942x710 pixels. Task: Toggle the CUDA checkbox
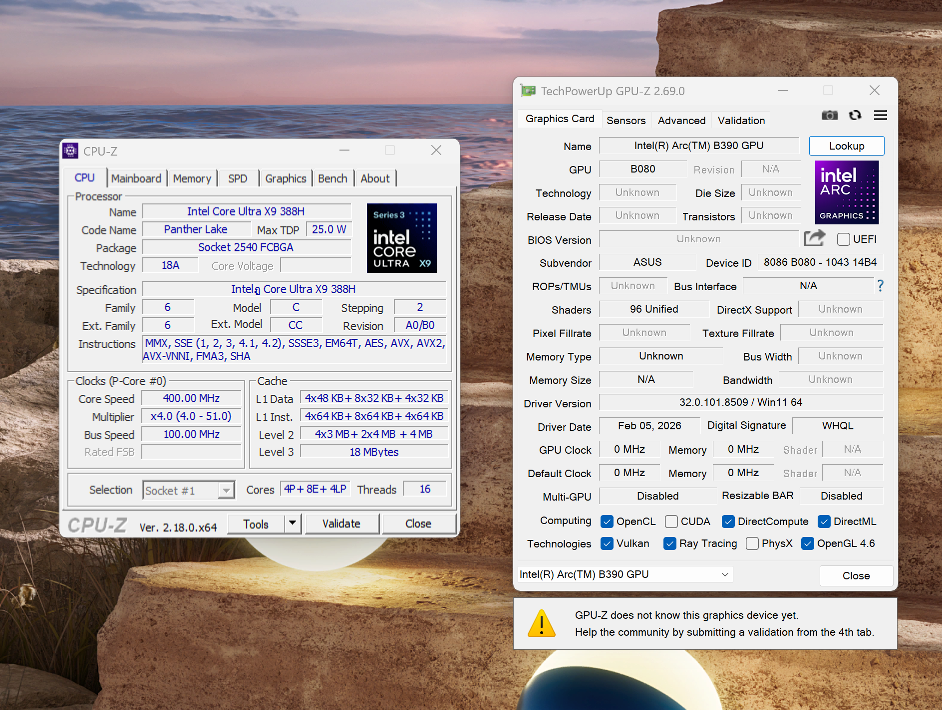click(x=671, y=522)
